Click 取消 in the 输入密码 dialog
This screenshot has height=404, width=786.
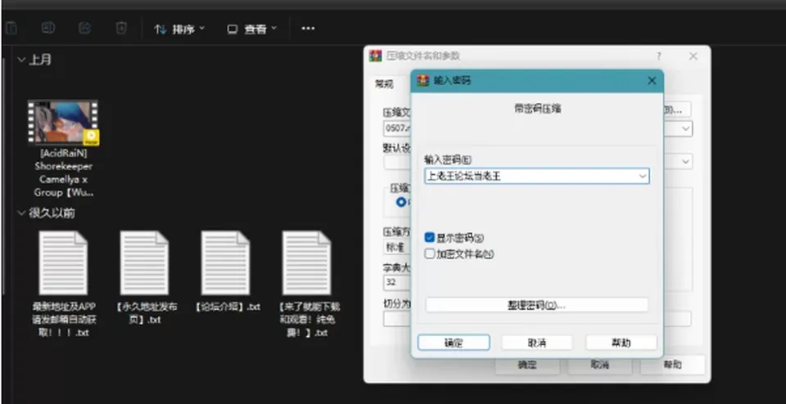[x=537, y=343]
